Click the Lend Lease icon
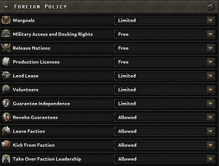The height and width of the screenshot is (166, 219). point(6,76)
